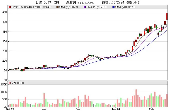The height and width of the screenshot is (112, 175).
Task: Select the 'SMA (5): 387.9' legend text
Action: 68,7
